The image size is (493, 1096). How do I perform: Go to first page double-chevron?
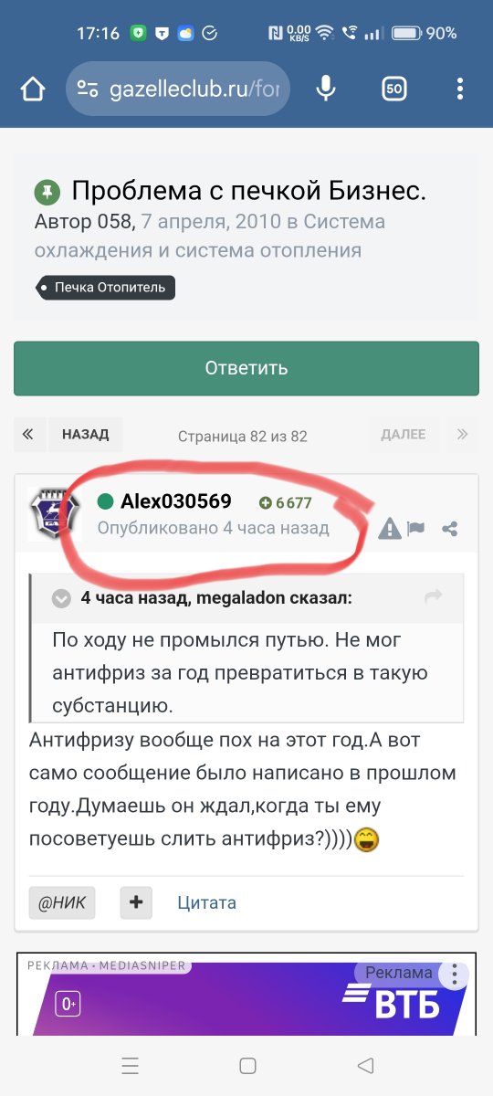[x=27, y=435]
